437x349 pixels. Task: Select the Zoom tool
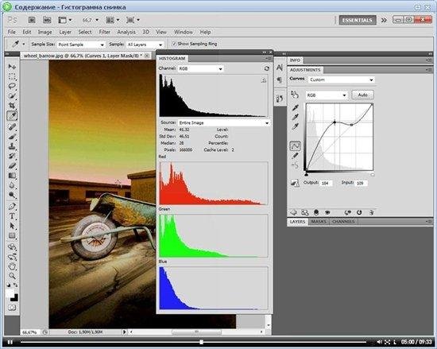tap(12, 276)
